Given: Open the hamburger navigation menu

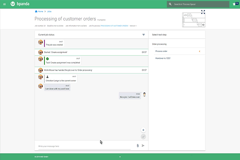Looking at the screenshot, I should pyautogui.click(x=4, y=4).
